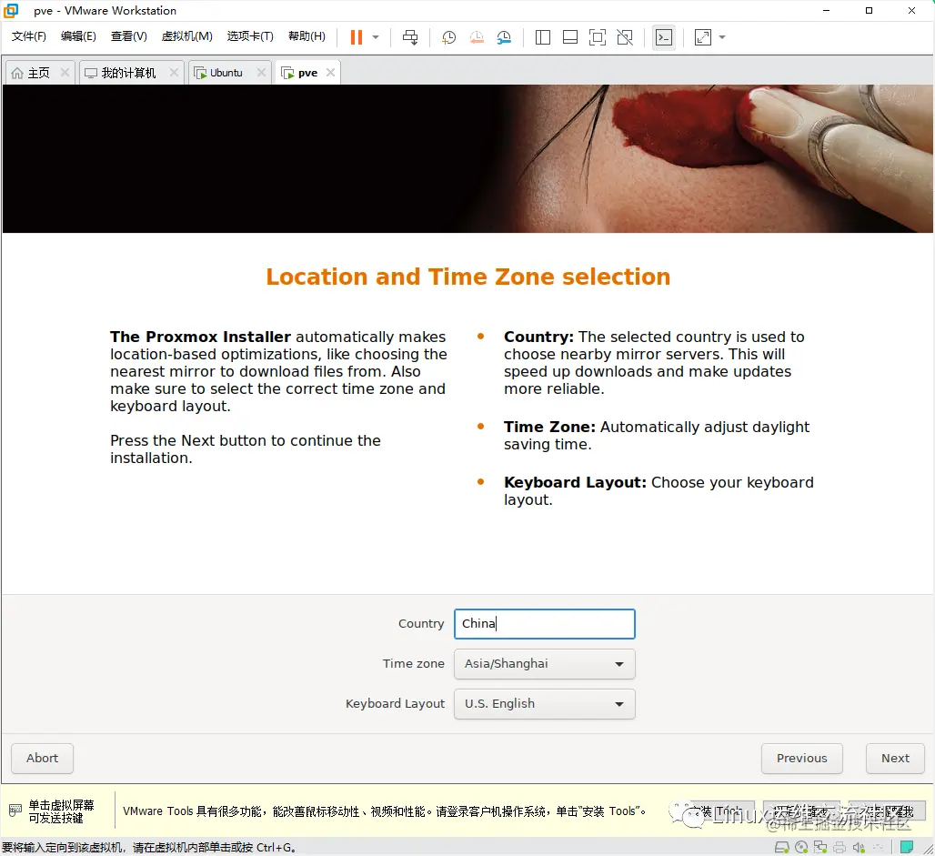
Task: Focus the Country input field
Action: [545, 624]
